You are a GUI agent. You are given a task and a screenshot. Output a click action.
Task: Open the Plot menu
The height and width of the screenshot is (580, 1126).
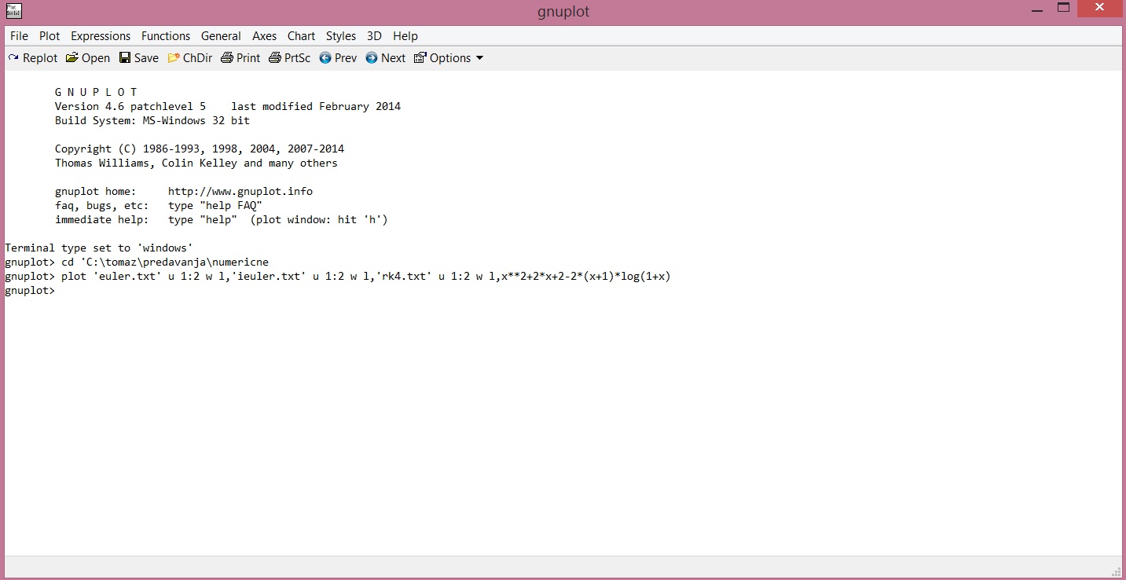click(x=50, y=36)
